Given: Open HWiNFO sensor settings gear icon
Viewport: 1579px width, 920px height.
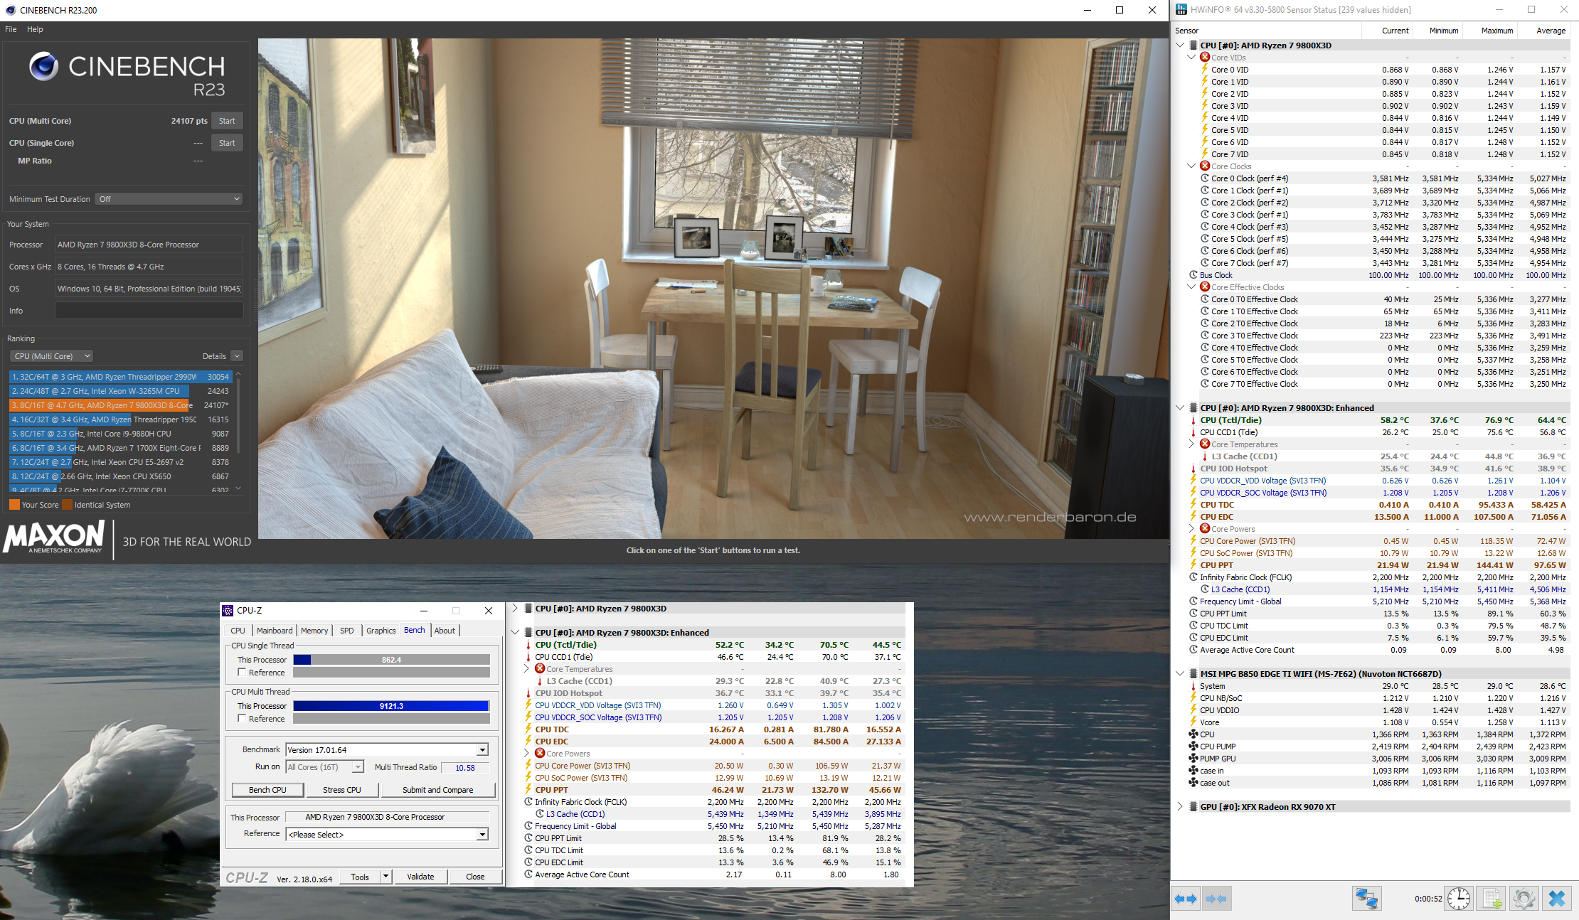Looking at the screenshot, I should coord(1524,899).
